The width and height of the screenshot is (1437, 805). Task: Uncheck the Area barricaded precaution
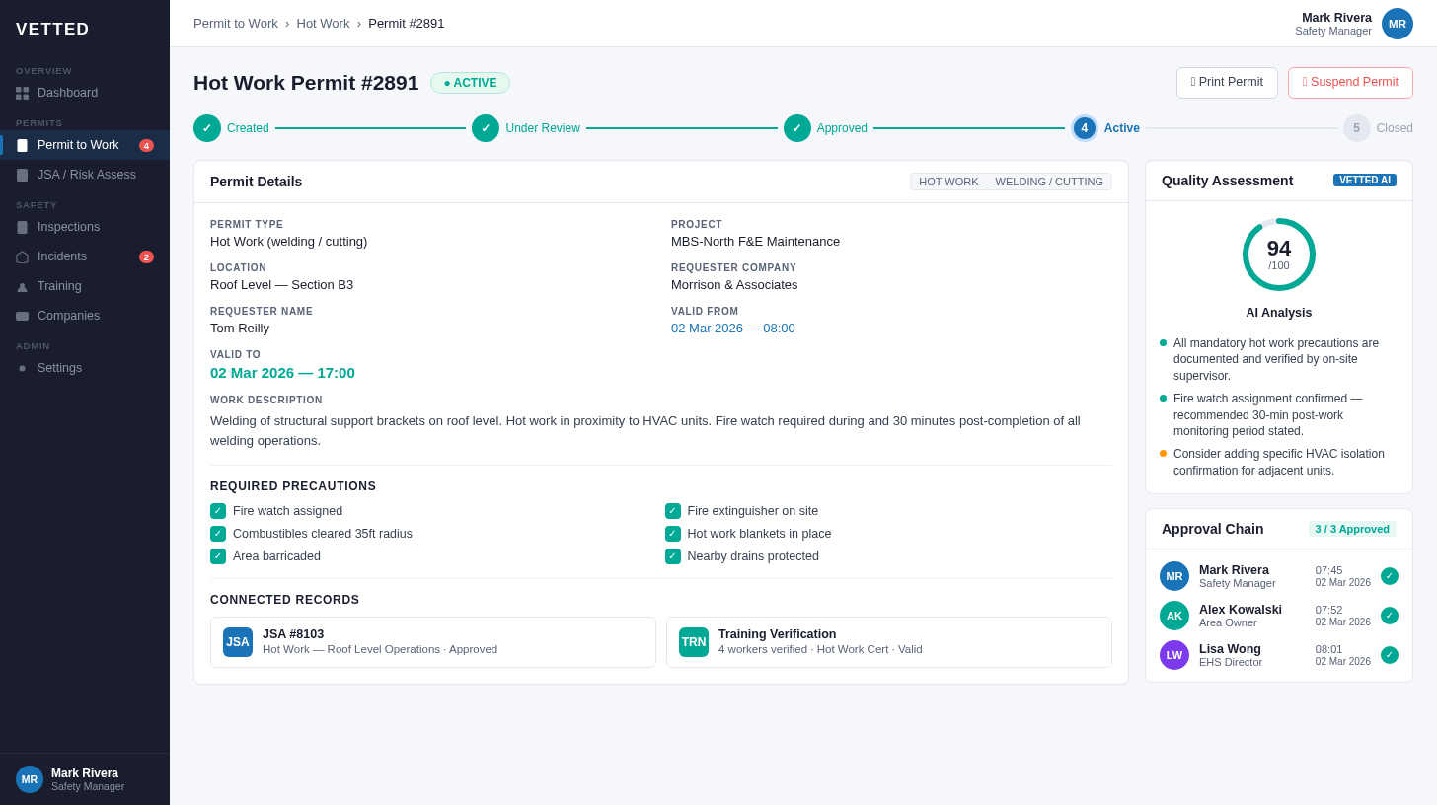click(218, 556)
